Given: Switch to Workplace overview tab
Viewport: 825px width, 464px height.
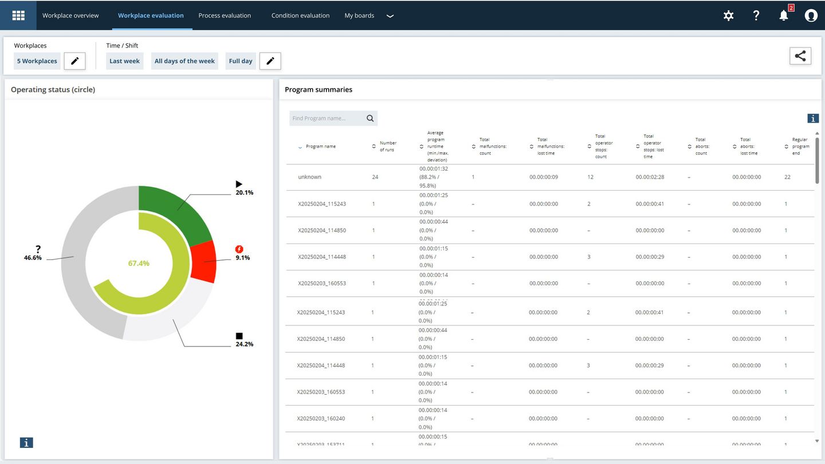Looking at the screenshot, I should [70, 15].
